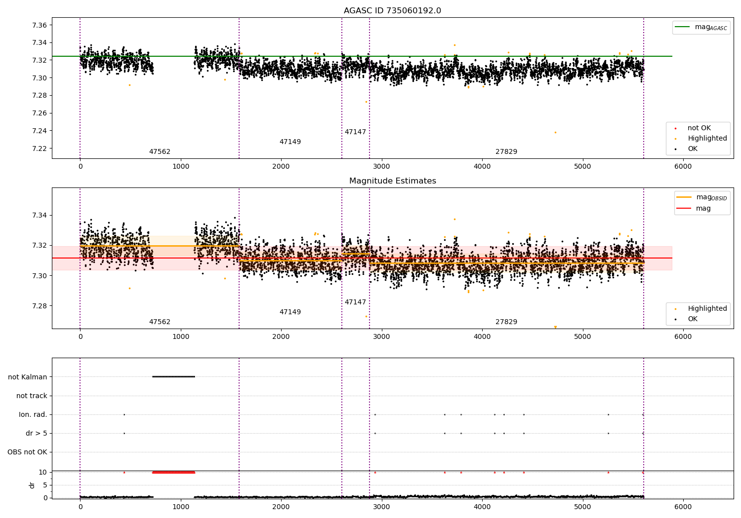Click x-axis tick 4000 in bottom plot

(x=482, y=507)
